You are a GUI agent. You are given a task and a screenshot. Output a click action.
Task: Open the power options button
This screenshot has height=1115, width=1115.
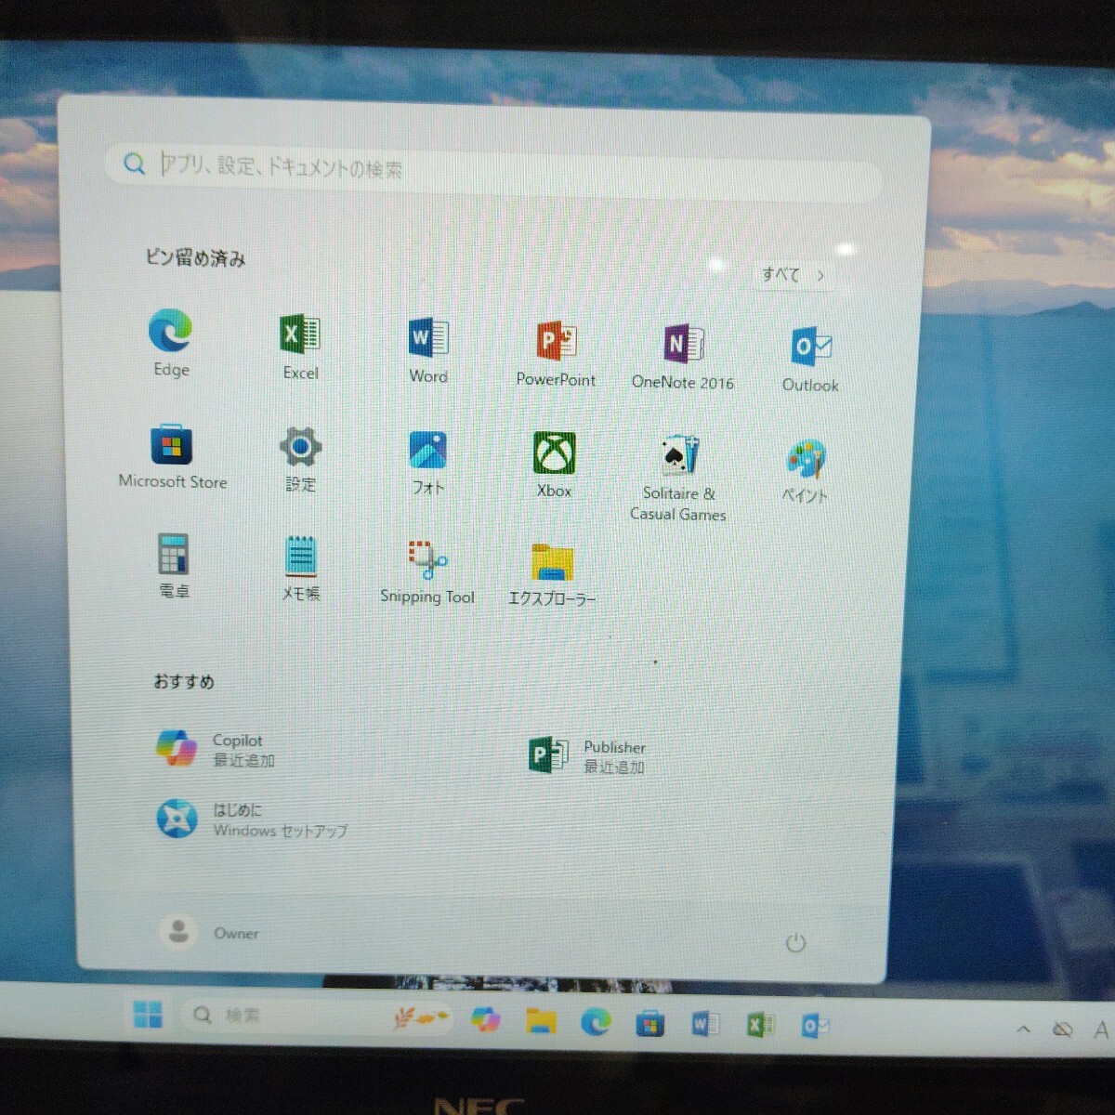click(795, 943)
